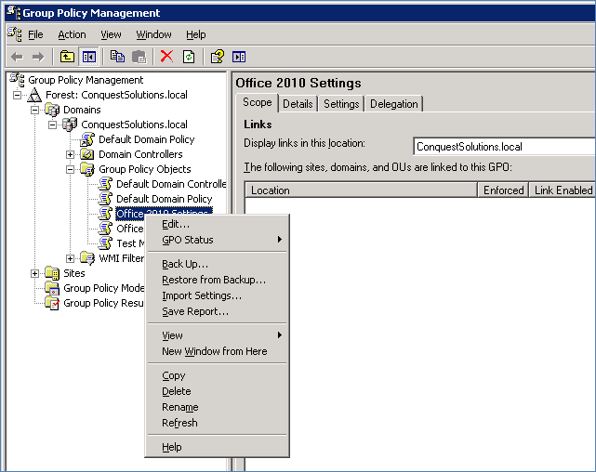Click the Location column header

tap(361, 190)
